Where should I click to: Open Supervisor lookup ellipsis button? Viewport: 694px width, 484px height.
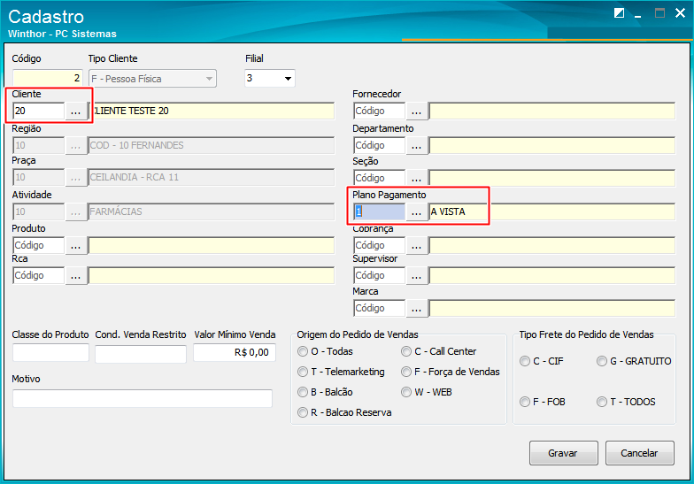pos(416,276)
